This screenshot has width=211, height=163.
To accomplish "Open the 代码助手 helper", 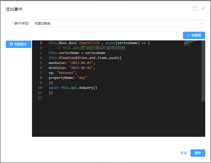I will coord(18,44).
